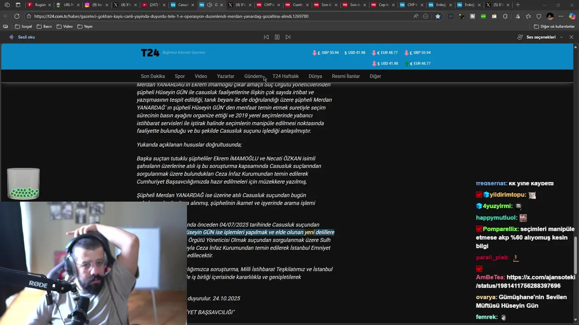Open the x.com/ajansoteki link in chat
The width and height of the screenshot is (579, 325).
point(525,282)
